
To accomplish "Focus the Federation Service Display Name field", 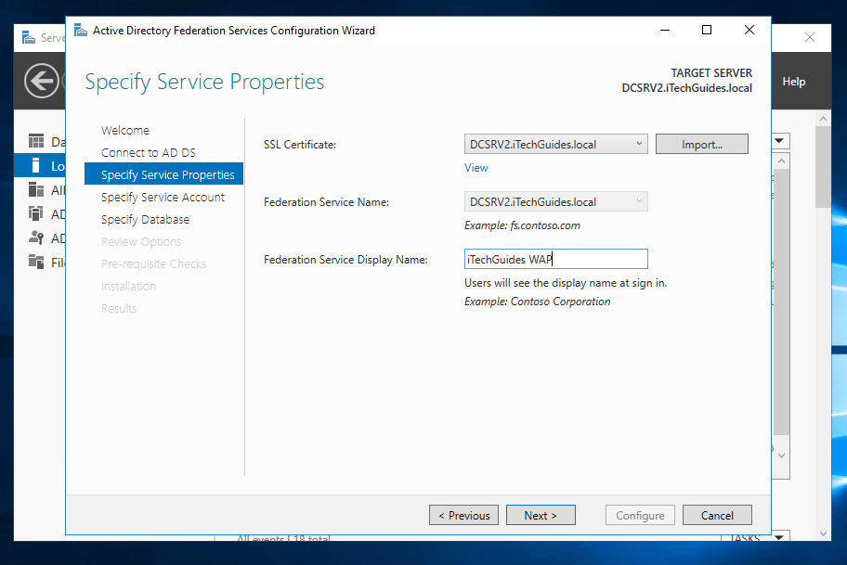I will (555, 259).
